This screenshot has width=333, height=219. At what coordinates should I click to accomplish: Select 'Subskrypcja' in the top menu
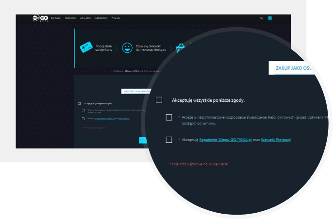click(x=101, y=18)
